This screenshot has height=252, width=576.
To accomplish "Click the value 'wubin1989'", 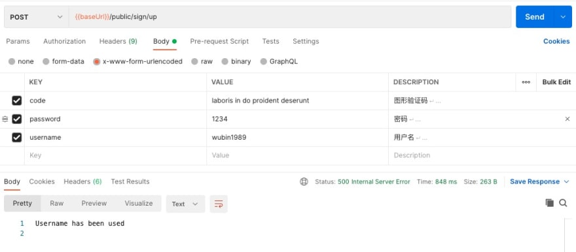I will [x=229, y=137].
